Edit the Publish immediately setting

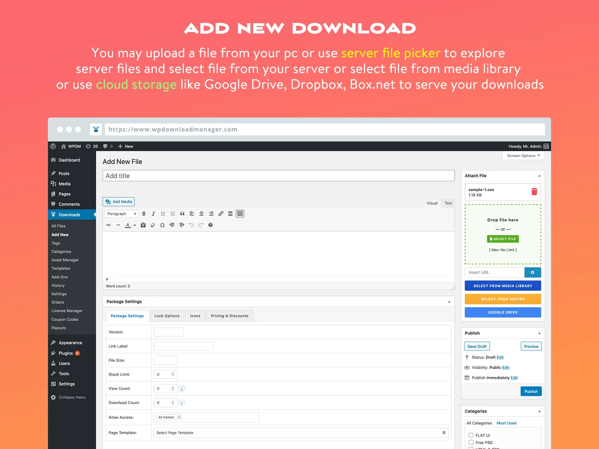point(514,378)
